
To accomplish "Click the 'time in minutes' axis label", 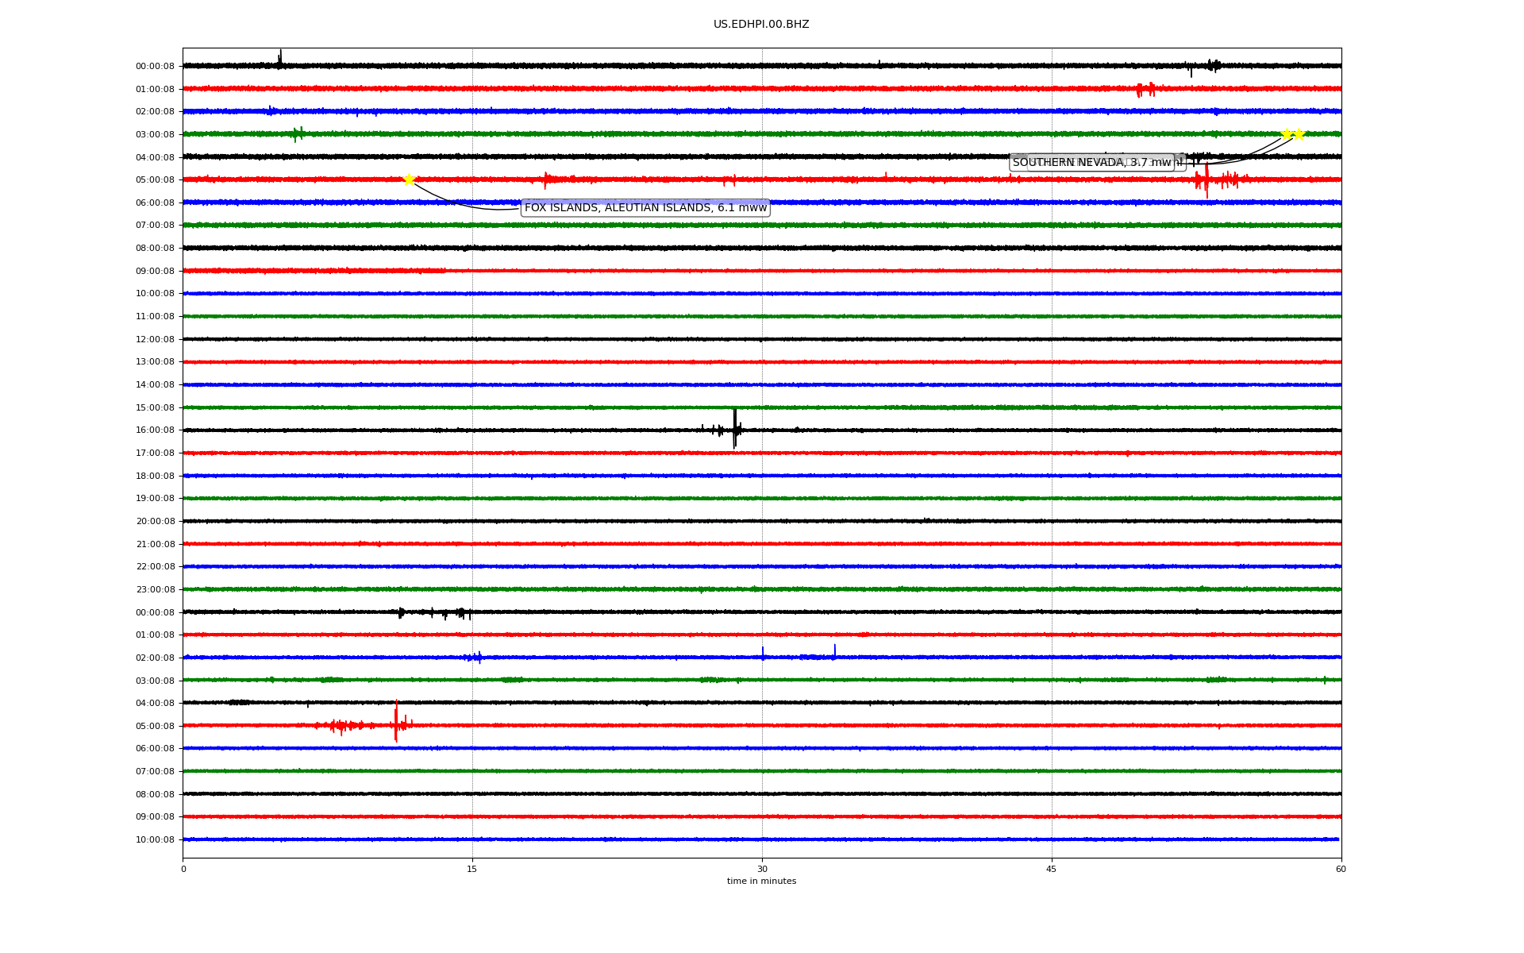I will coord(761,882).
